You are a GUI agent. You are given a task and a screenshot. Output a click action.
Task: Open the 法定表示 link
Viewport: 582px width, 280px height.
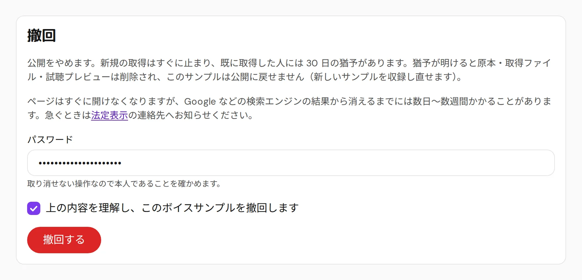pos(109,115)
